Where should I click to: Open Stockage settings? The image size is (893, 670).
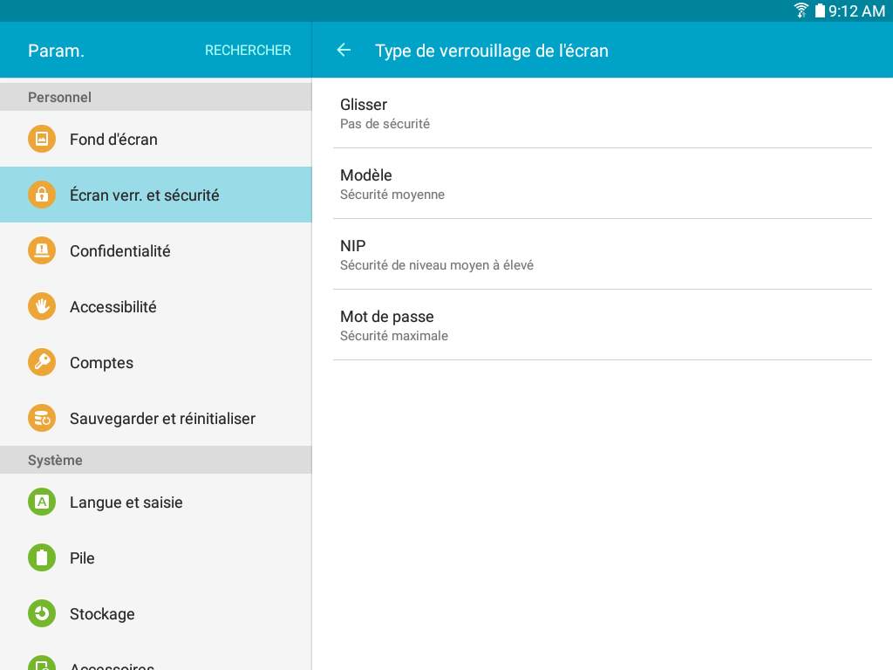tap(156, 613)
